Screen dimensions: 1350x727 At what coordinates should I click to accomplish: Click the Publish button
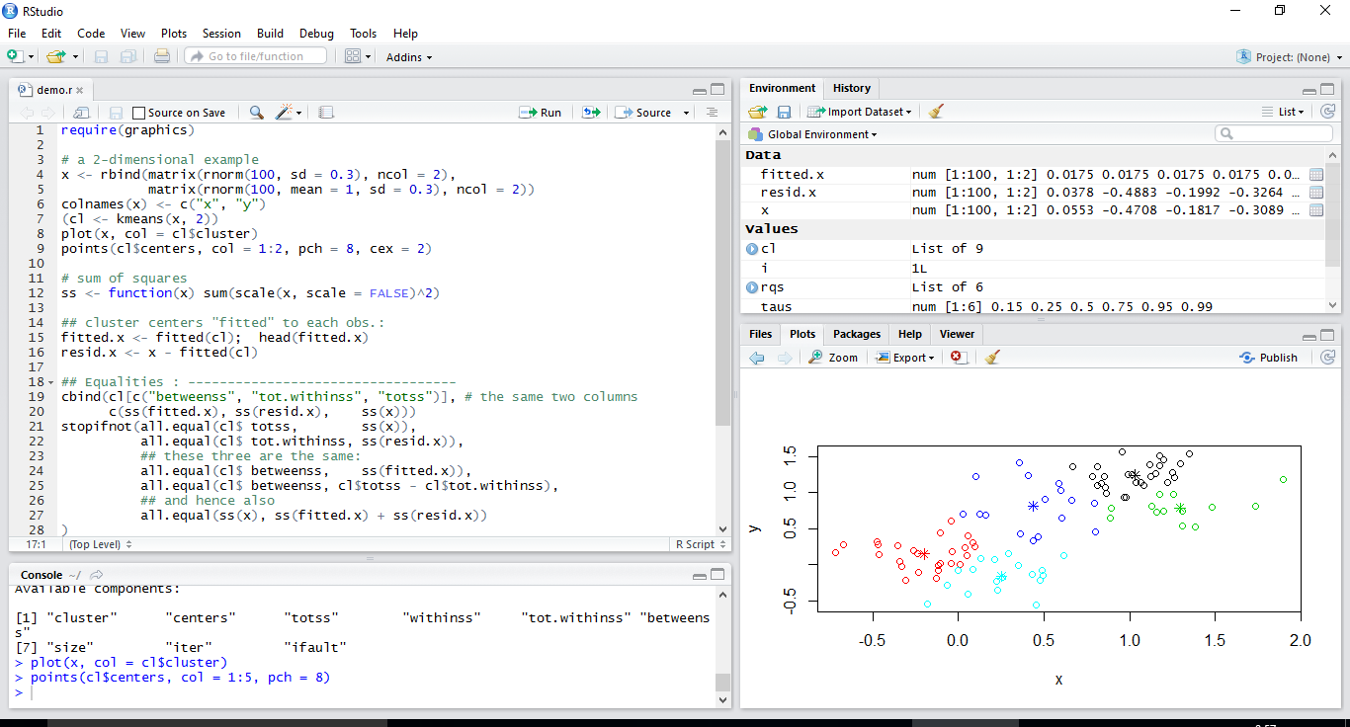tap(1268, 357)
